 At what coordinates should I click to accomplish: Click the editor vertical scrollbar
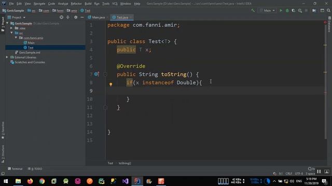[325, 82]
